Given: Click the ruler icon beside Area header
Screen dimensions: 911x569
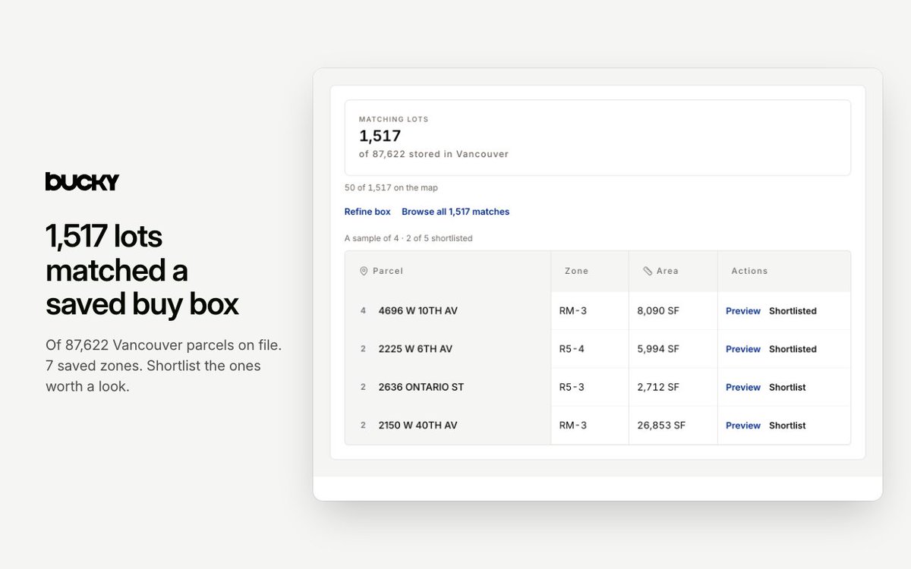Looking at the screenshot, I should click(648, 271).
